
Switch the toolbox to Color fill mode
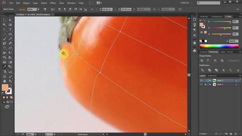4,97
